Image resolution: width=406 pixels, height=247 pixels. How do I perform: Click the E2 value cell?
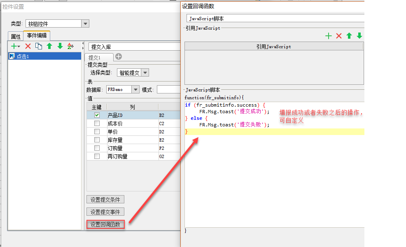point(169,140)
